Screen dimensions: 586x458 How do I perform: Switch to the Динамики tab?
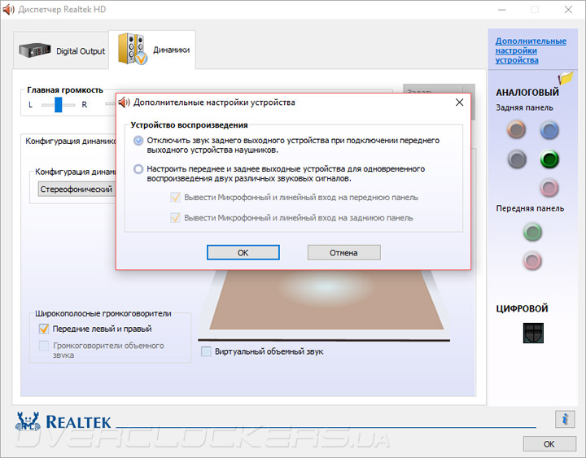tap(152, 50)
